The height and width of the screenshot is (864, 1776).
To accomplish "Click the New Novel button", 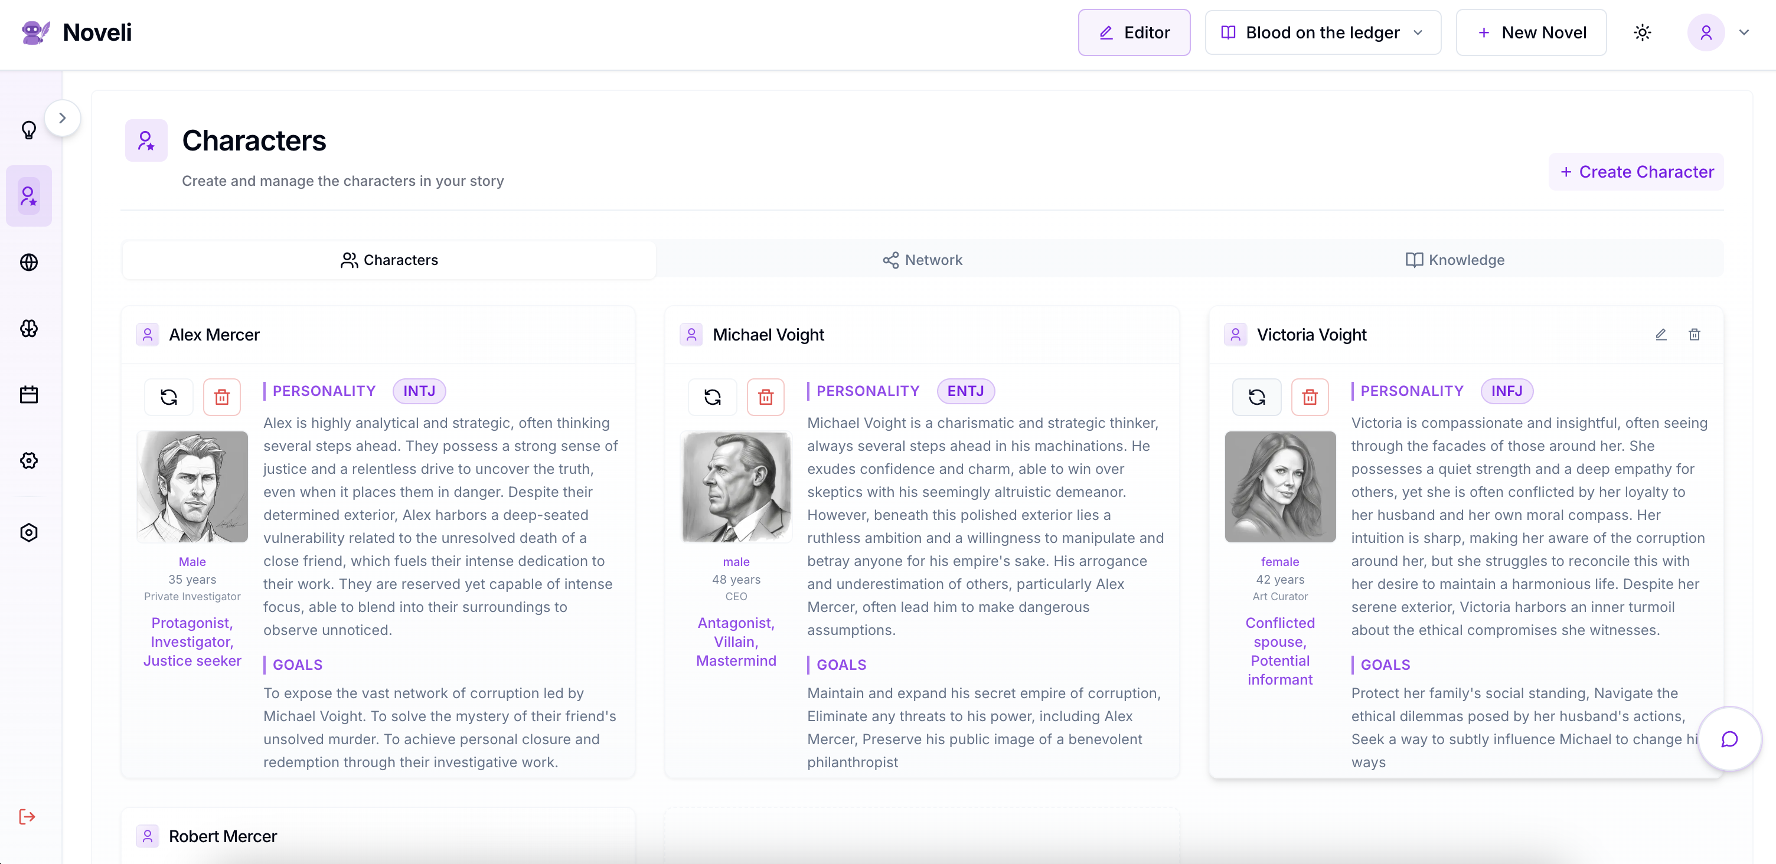I will [x=1531, y=32].
